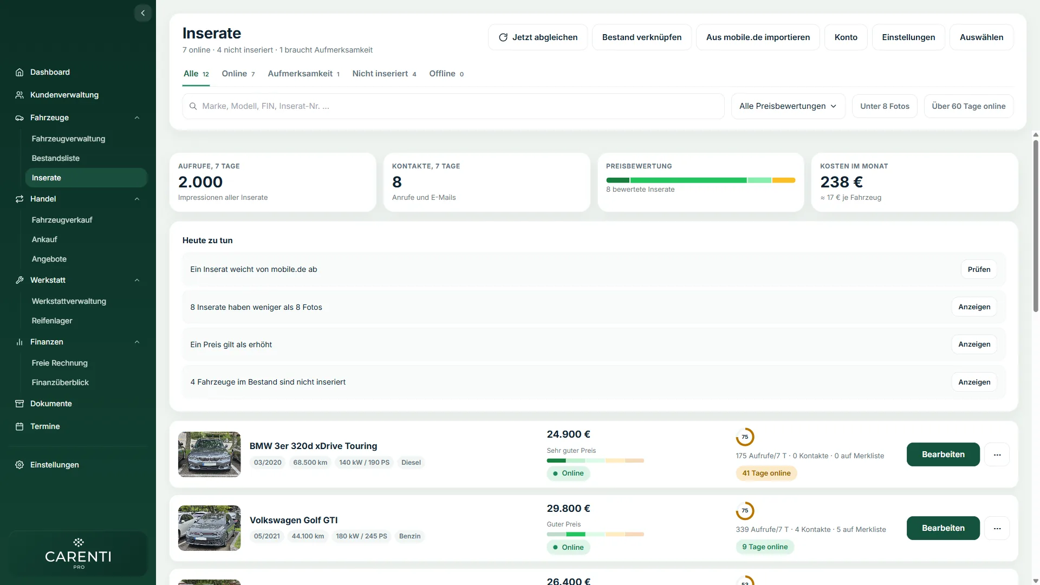The width and height of the screenshot is (1040, 585).
Task: Click the Kundenverwaltung people icon
Action: [x=19, y=95]
